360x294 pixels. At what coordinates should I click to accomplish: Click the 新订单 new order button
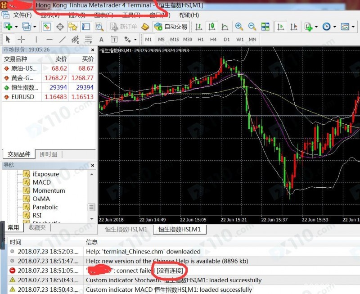124,27
